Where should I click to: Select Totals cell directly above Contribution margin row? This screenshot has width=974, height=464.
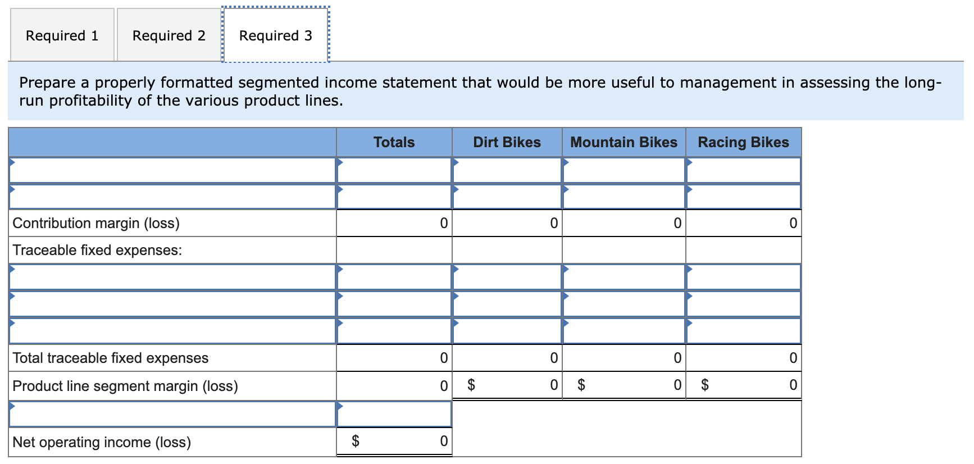tap(394, 197)
